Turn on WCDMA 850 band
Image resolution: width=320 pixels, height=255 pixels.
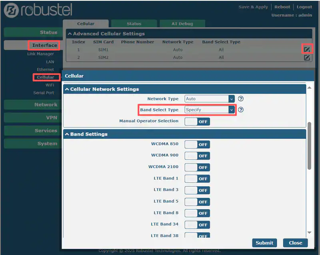click(197, 144)
